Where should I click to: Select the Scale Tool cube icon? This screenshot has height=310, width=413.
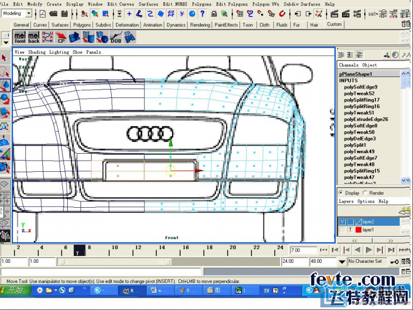[x=5, y=113]
